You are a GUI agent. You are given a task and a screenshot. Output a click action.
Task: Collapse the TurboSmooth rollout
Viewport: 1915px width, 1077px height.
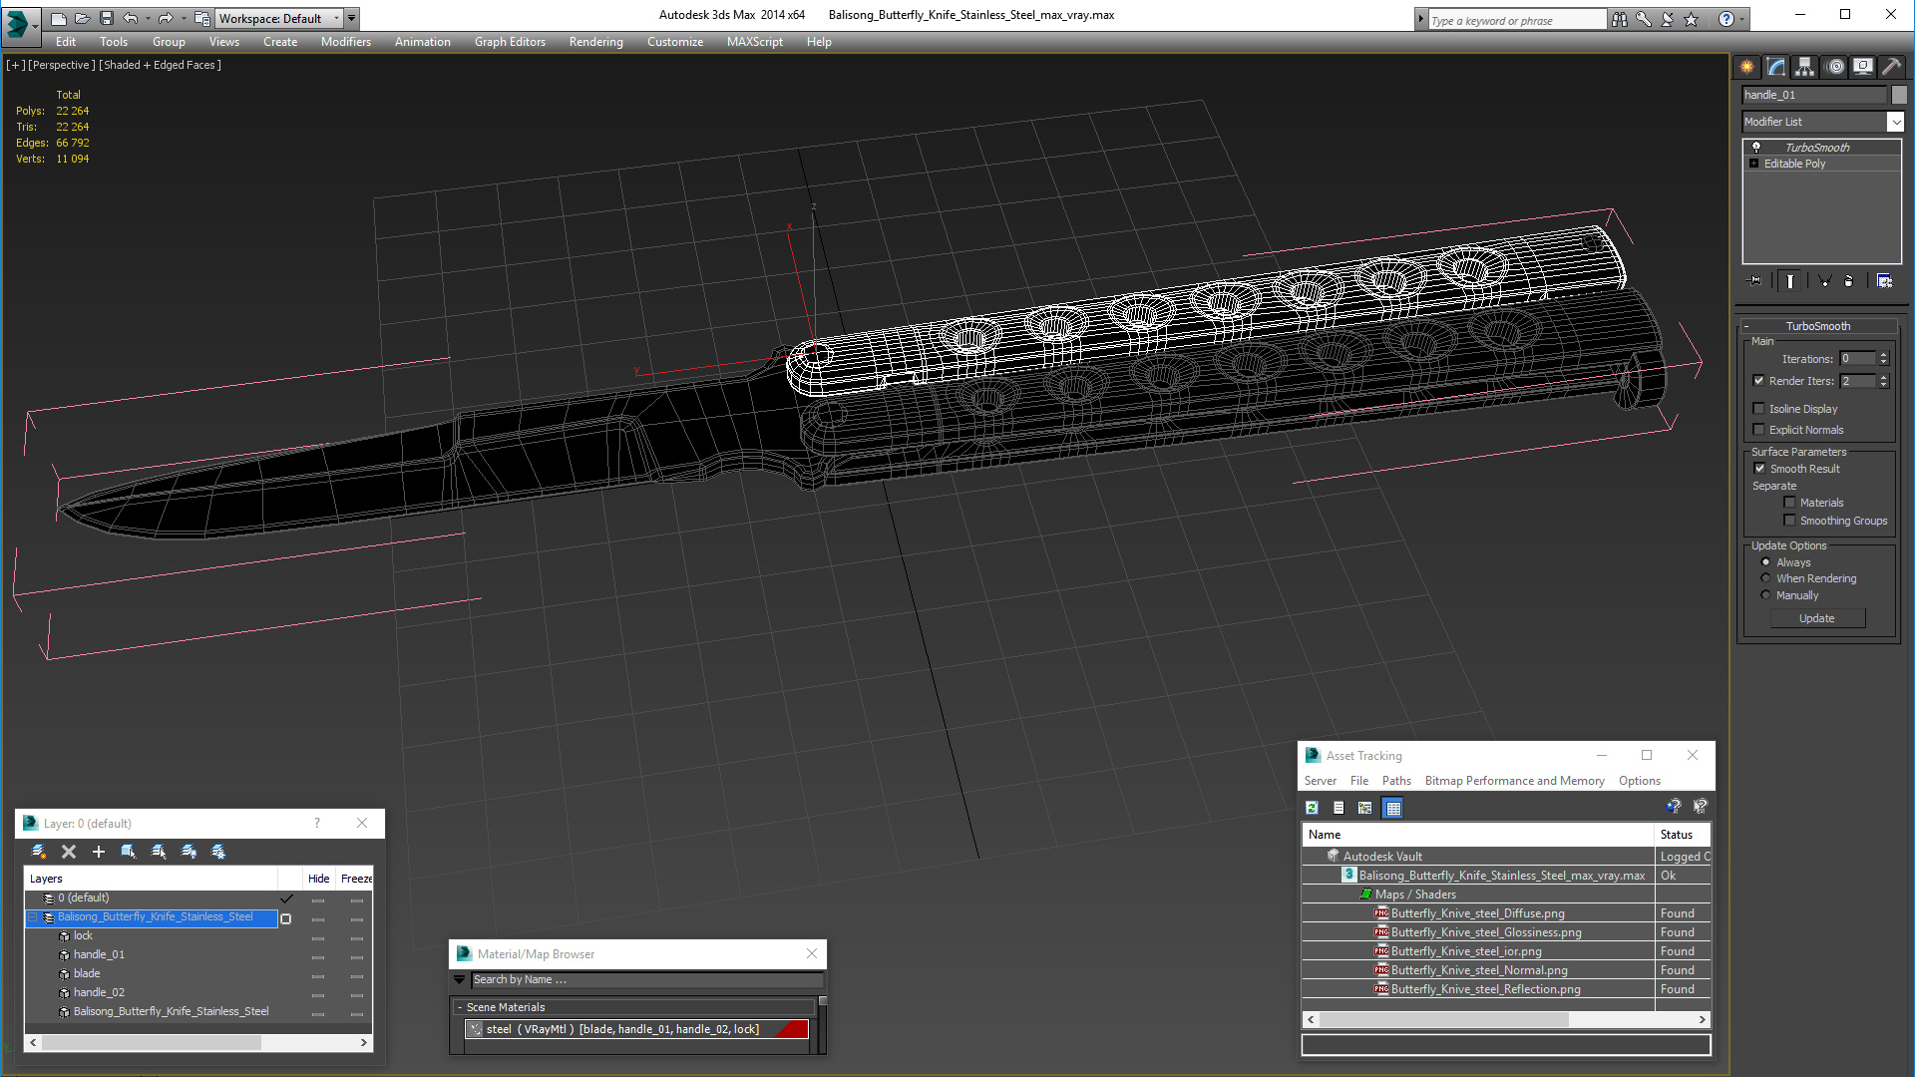coord(1817,326)
